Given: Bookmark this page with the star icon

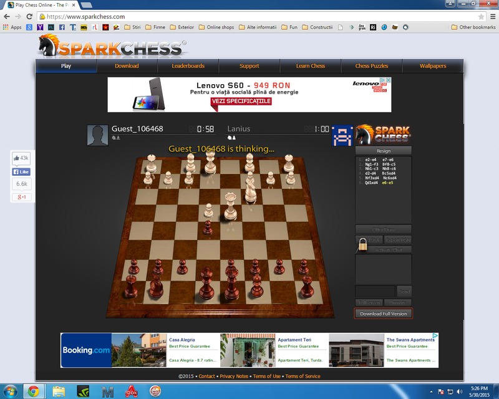Looking at the screenshot, I should coord(481,17).
